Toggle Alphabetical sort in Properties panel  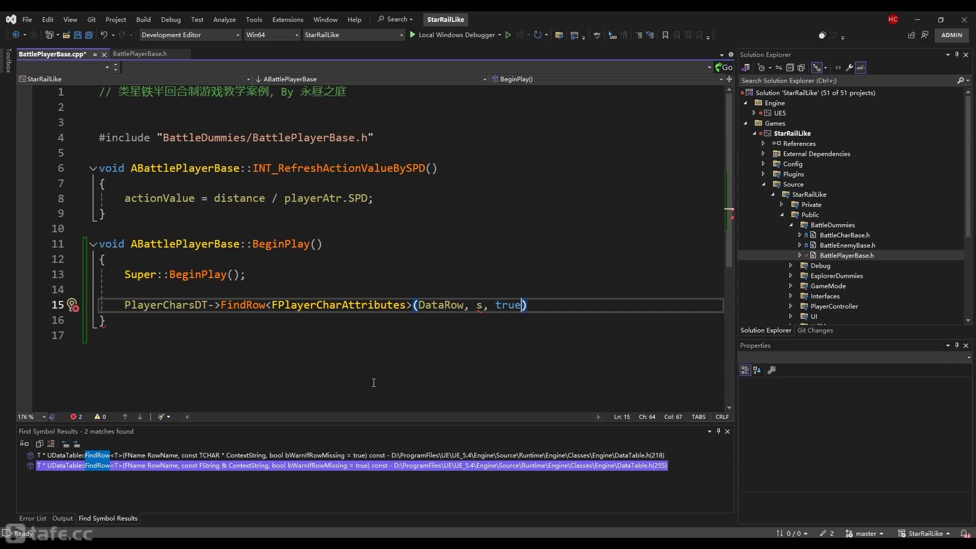pyautogui.click(x=757, y=370)
